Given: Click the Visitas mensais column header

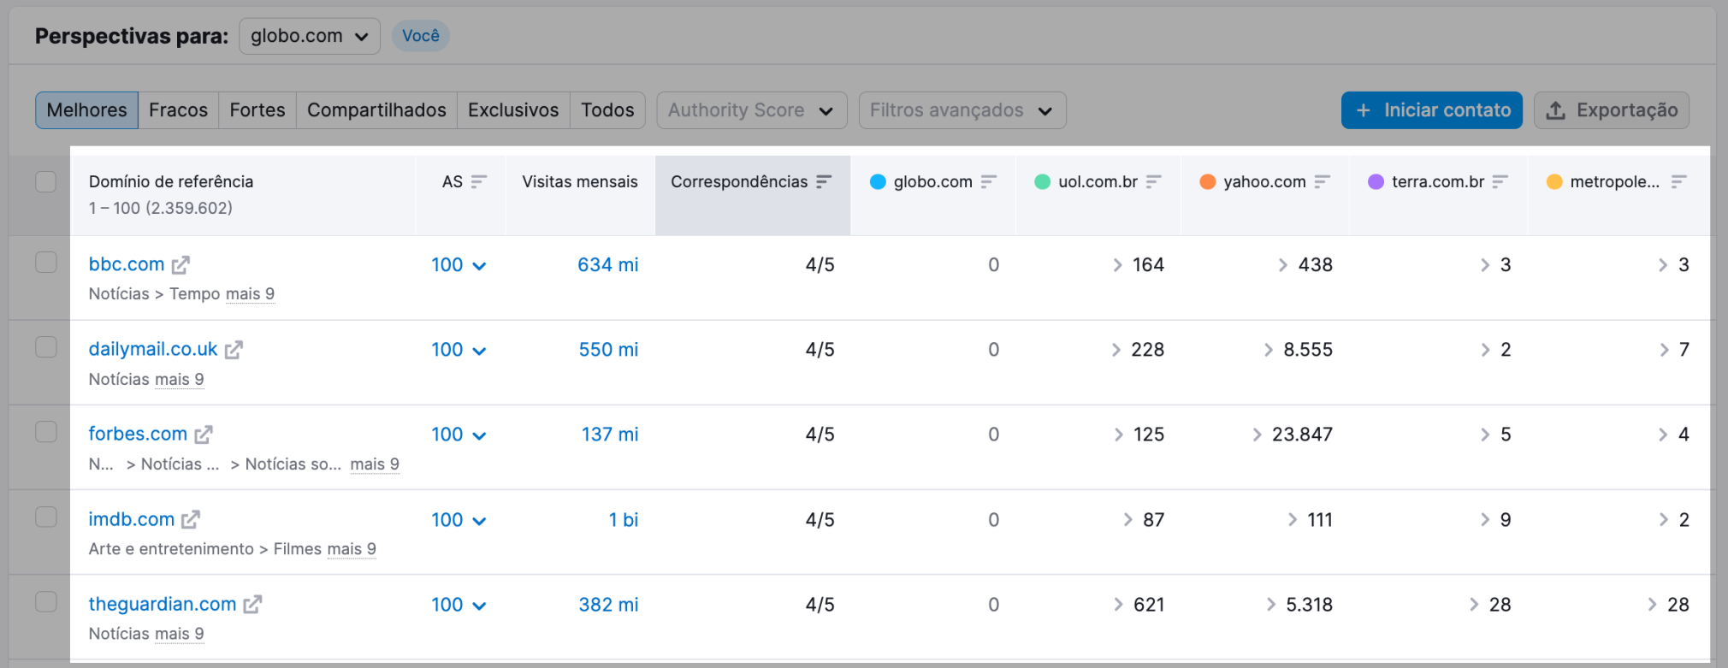Looking at the screenshot, I should pyautogui.click(x=580, y=181).
